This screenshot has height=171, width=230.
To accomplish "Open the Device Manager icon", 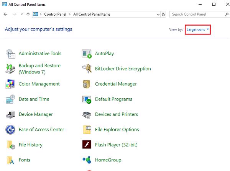I will (x=10, y=114).
